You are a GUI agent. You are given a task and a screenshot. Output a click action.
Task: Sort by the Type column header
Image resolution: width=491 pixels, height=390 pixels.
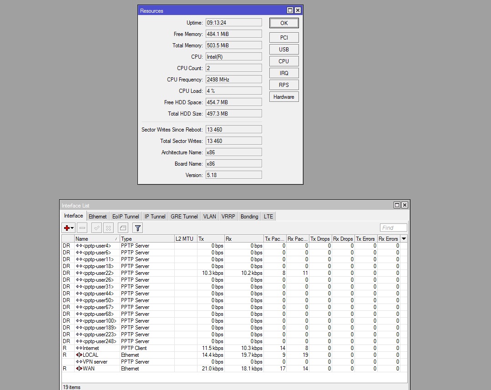pyautogui.click(x=146, y=239)
